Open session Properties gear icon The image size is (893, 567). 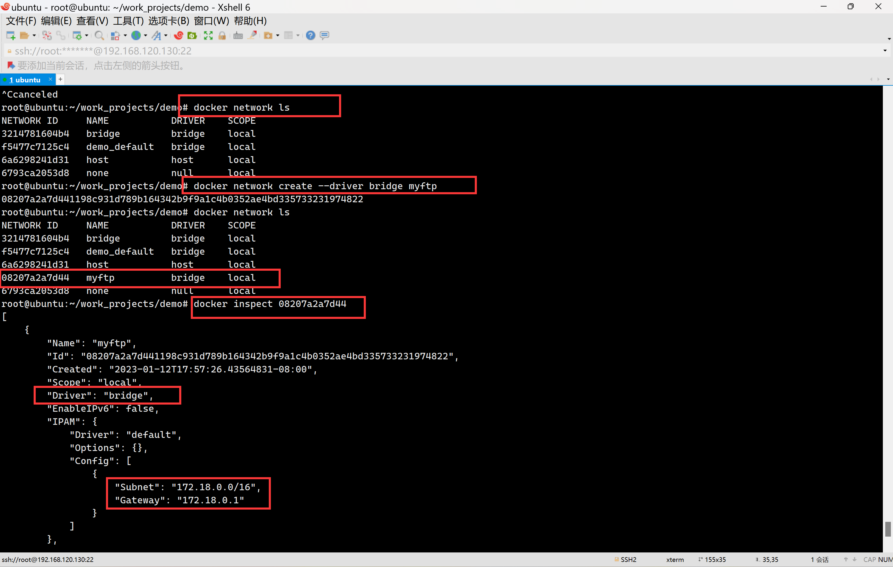[x=77, y=36]
